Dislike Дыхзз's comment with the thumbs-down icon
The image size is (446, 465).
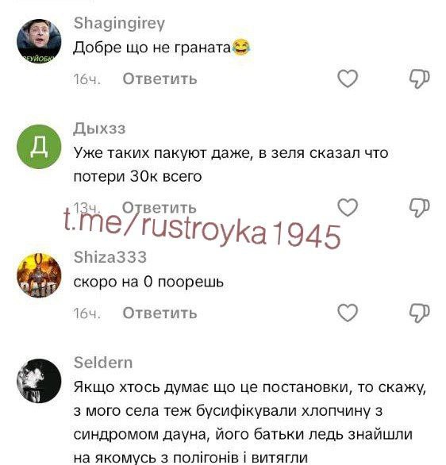pos(420,208)
